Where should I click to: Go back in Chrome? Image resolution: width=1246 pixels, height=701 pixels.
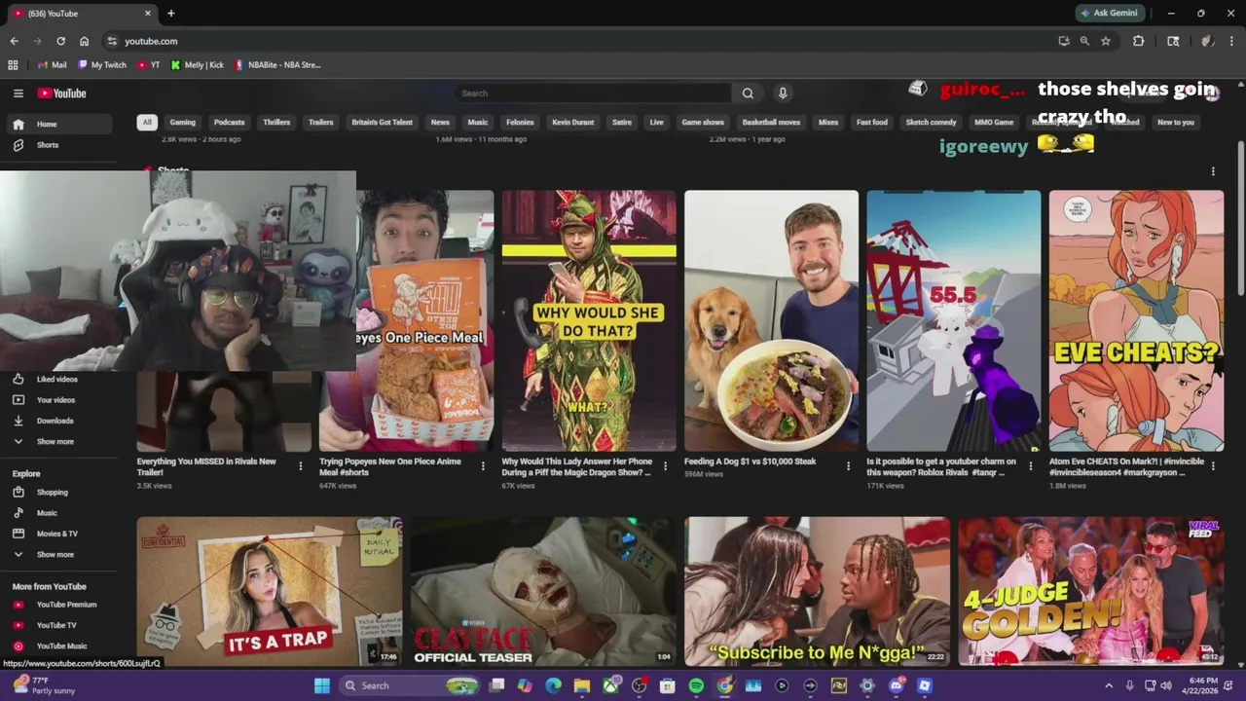pyautogui.click(x=15, y=41)
